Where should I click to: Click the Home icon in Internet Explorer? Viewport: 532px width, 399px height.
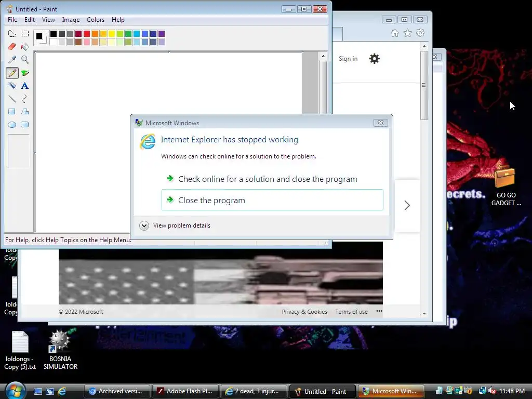[x=395, y=33]
